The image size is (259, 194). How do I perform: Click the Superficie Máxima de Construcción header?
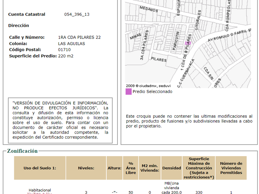[x=199, y=168]
